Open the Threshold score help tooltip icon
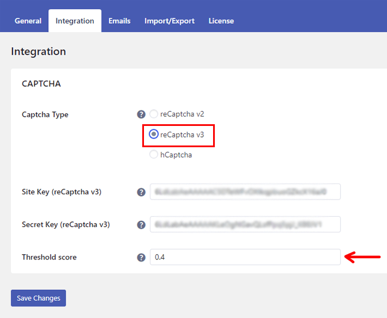The height and width of the screenshot is (318, 387). pos(141,258)
